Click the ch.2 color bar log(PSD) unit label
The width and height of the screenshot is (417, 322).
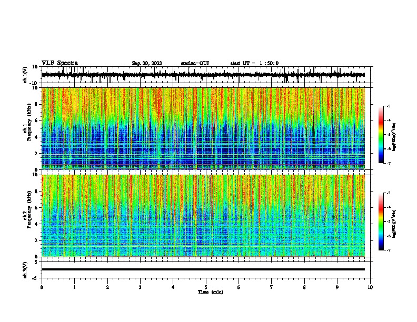pos(394,224)
